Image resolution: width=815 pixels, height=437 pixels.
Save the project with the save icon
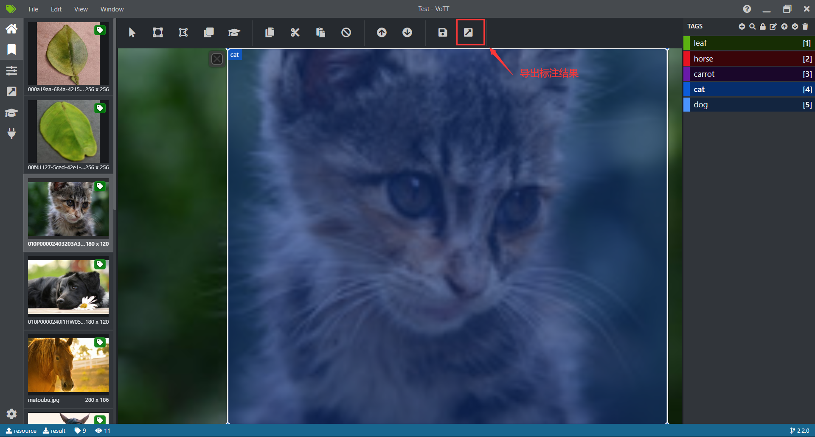click(442, 32)
